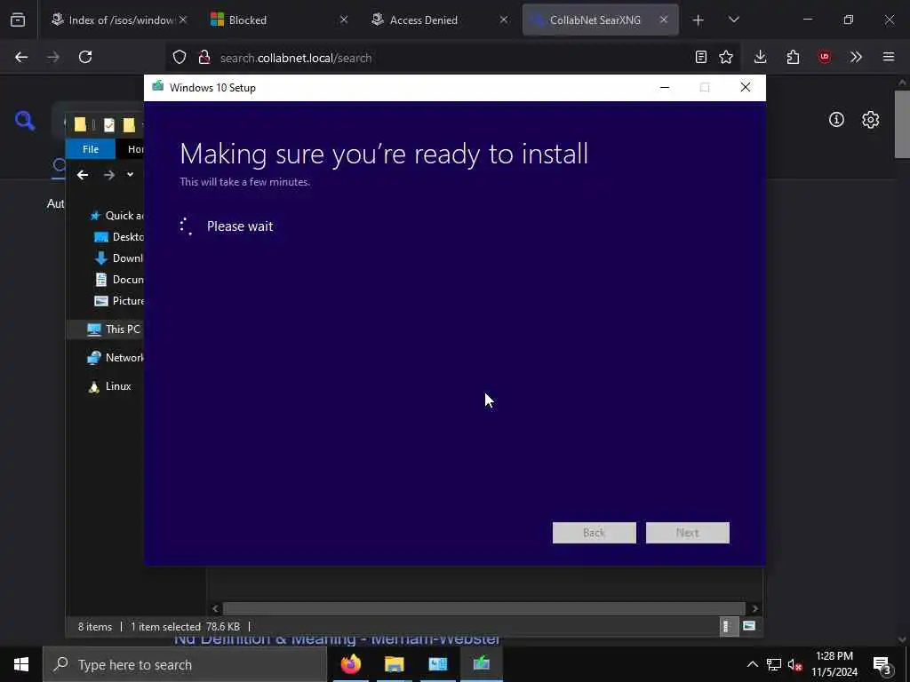Open the File tab in File Explorer

point(91,149)
